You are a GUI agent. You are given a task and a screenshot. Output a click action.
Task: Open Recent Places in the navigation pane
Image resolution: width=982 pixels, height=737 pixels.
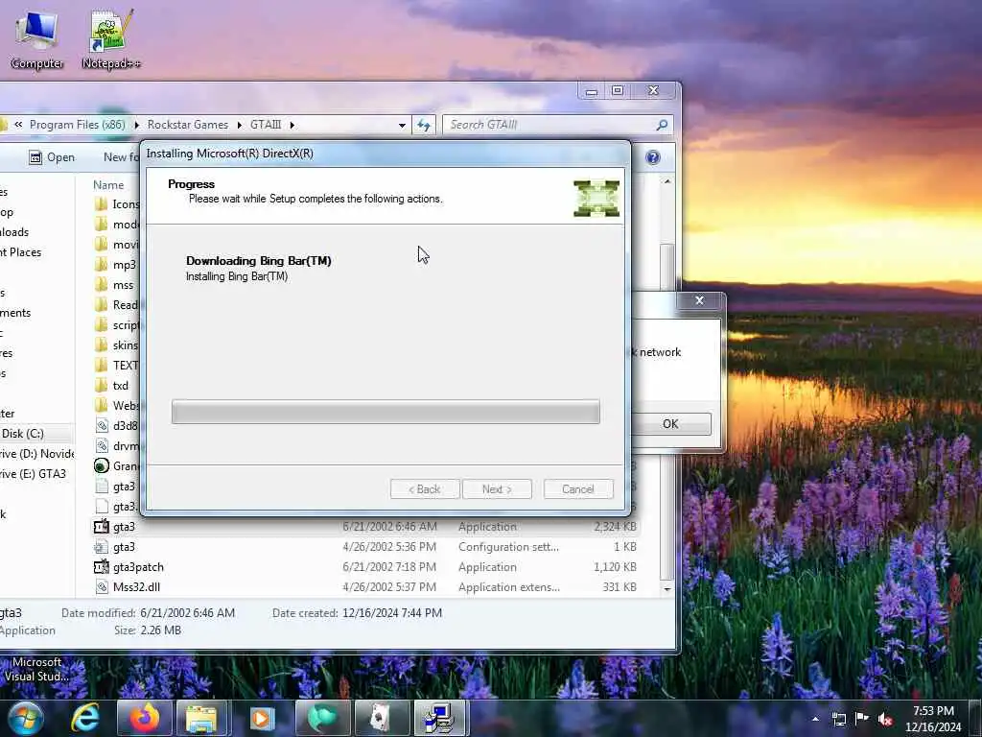pyautogui.click(x=21, y=252)
